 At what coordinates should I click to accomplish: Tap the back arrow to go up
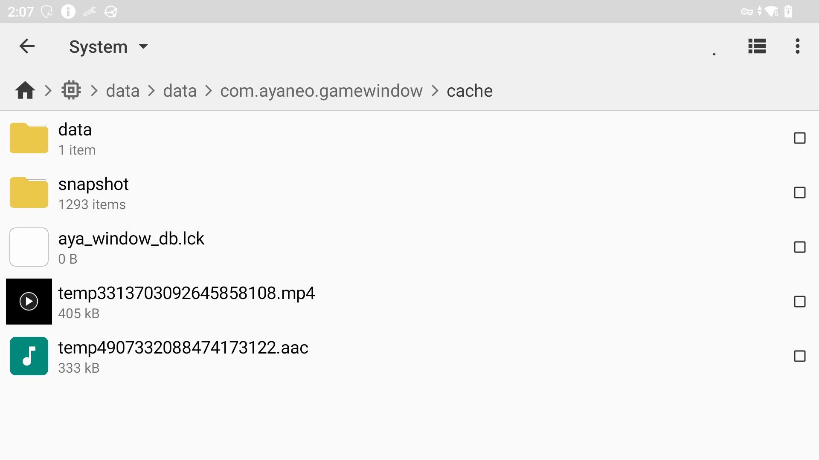[27, 46]
